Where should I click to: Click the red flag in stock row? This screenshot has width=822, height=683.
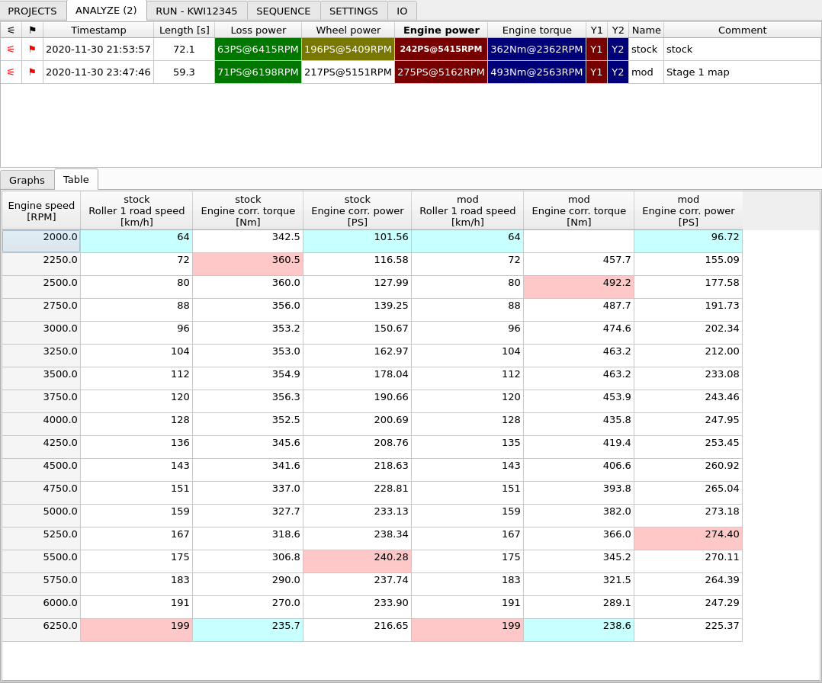tap(33, 50)
